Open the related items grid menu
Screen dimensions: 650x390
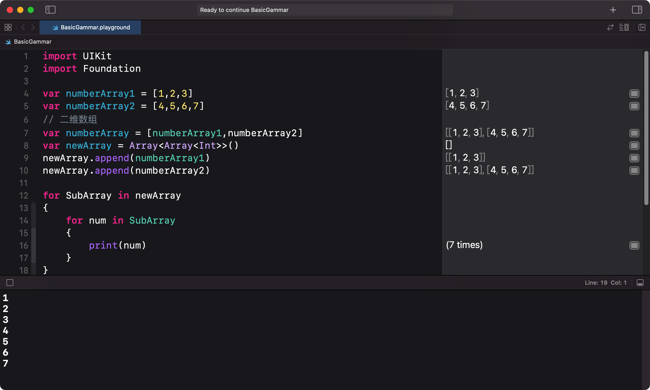(8, 27)
